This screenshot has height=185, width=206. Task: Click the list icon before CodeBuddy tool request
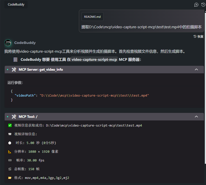coord(15,60)
